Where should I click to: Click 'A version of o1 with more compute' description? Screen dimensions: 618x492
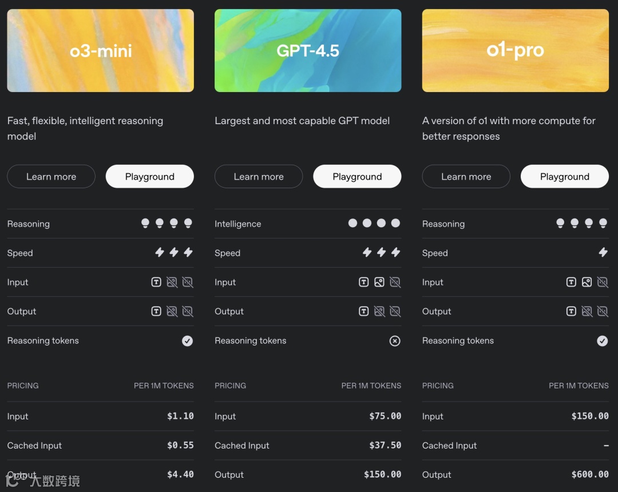[509, 128]
